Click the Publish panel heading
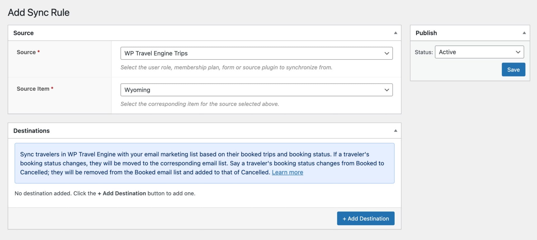Screen dimensions: 537x240 426,33
